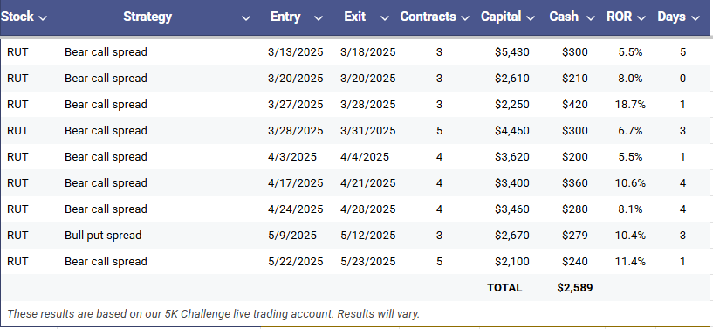Click the Exit column chevron icon
Image resolution: width=713 pixels, height=329 pixels.
point(385,18)
